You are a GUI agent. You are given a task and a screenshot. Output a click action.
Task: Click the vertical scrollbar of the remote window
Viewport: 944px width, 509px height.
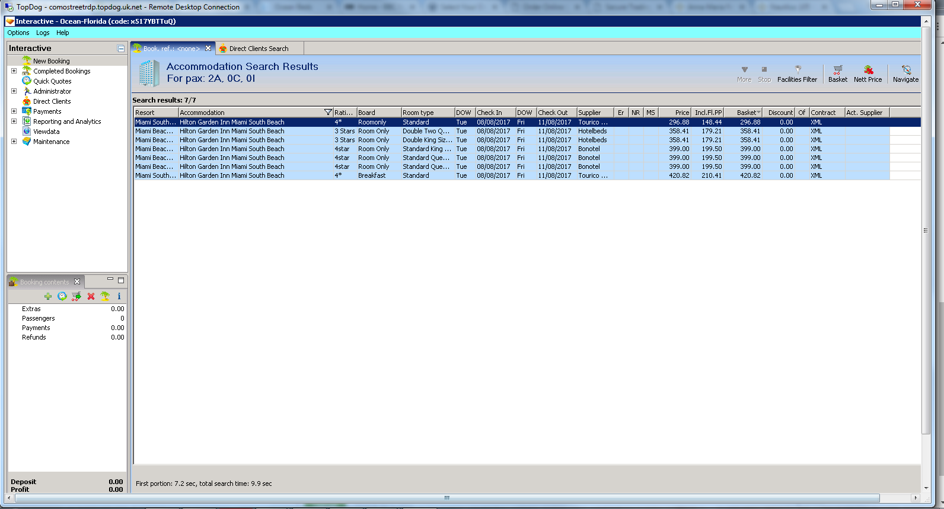pyautogui.click(x=926, y=231)
